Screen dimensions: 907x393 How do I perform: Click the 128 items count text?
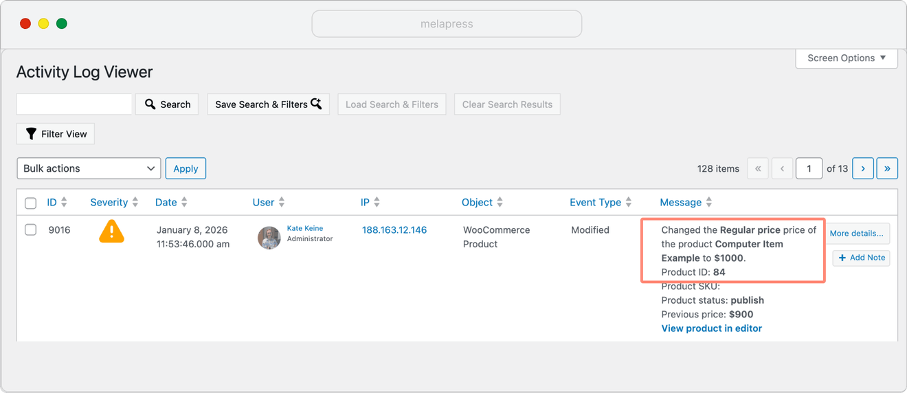(718, 168)
